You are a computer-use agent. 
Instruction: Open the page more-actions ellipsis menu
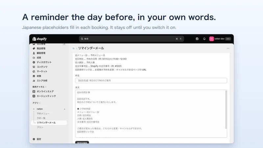point(228,48)
